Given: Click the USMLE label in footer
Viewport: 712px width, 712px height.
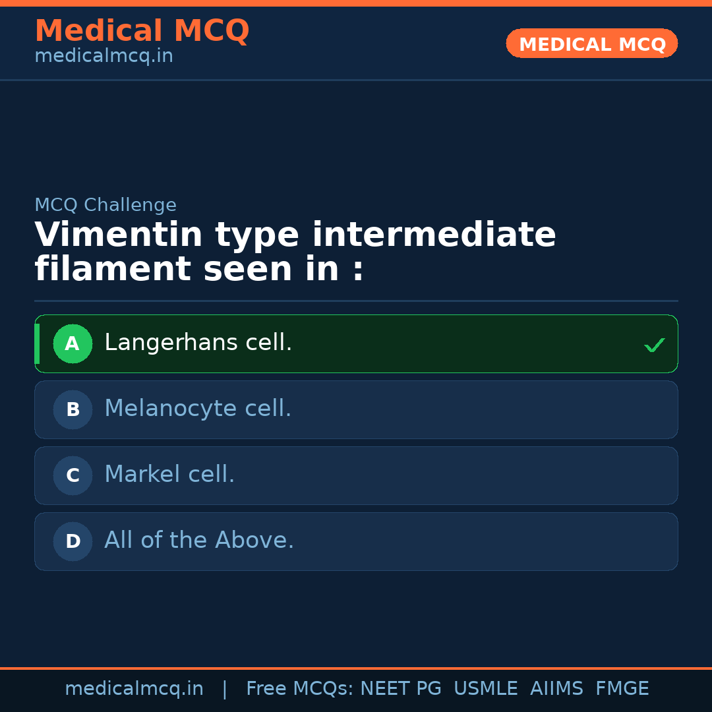Looking at the screenshot, I should click(x=485, y=689).
